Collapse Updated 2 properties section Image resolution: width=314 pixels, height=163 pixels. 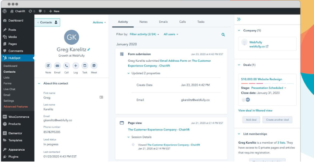(128, 73)
